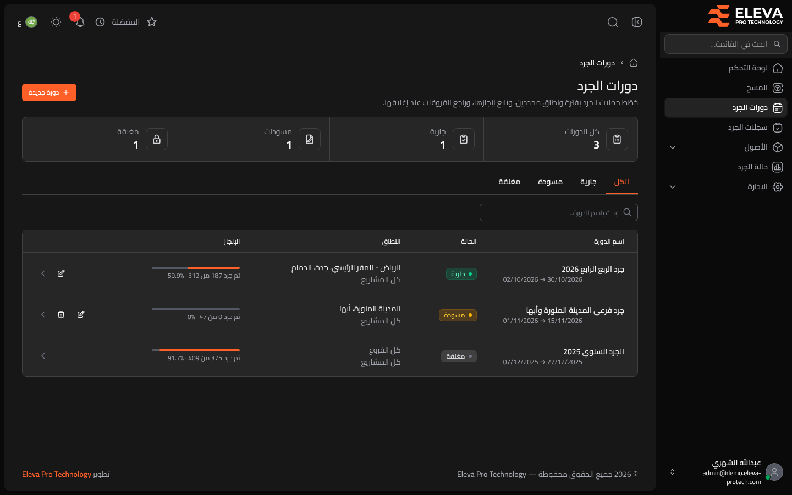792x495 pixels.
Task: Open details chevron for الجرد السنوي 2025
Action: click(43, 356)
